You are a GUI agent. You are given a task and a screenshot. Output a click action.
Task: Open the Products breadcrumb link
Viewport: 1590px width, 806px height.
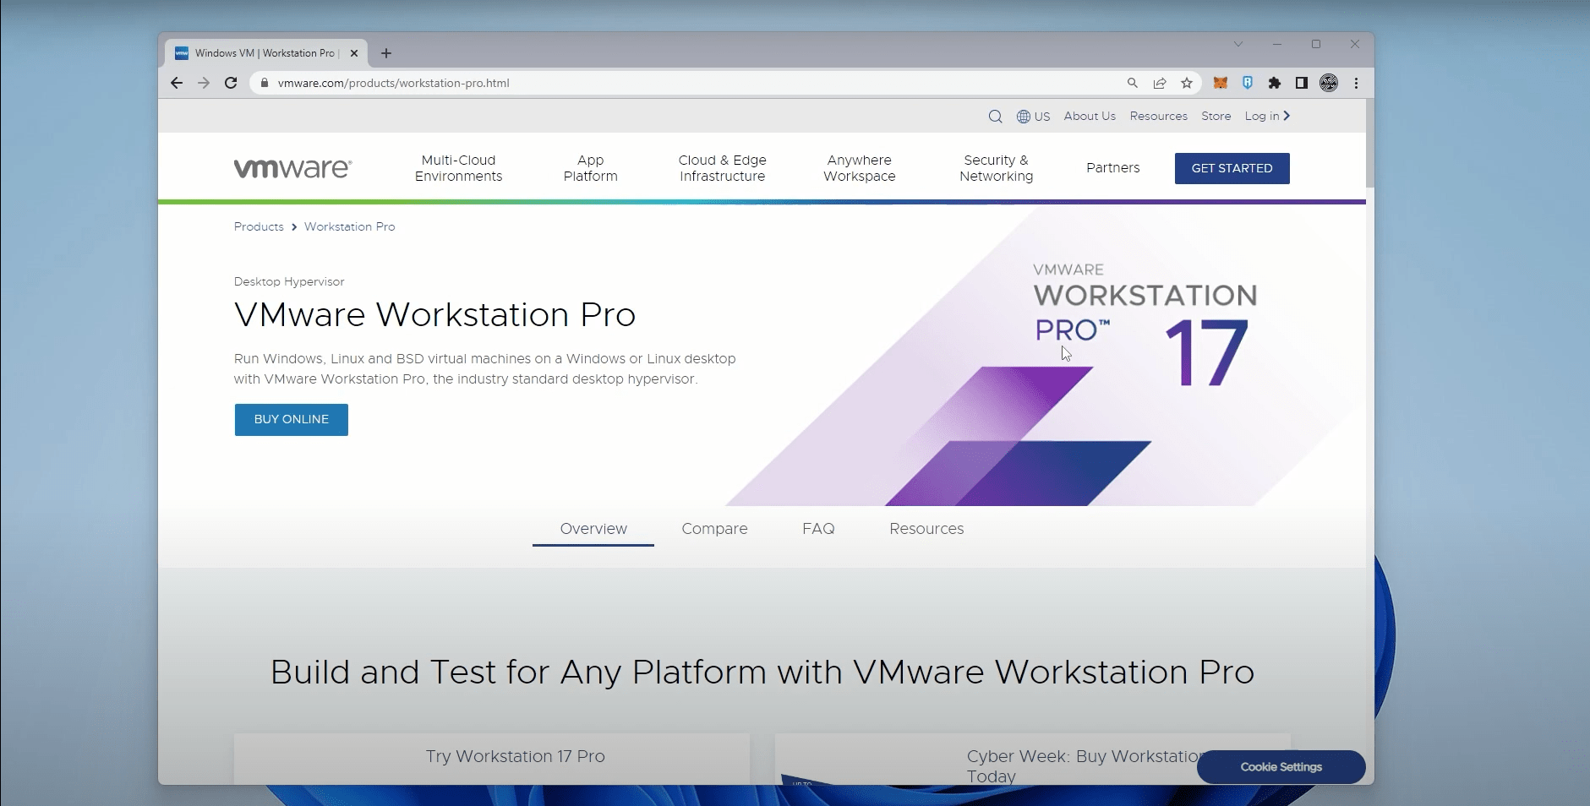click(258, 226)
